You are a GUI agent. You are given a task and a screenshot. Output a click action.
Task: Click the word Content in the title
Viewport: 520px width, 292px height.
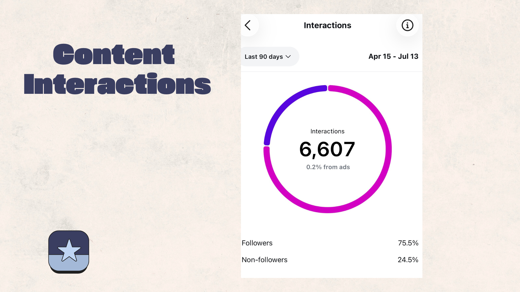click(x=114, y=54)
